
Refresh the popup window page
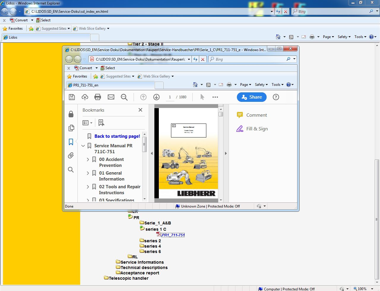(x=195, y=59)
